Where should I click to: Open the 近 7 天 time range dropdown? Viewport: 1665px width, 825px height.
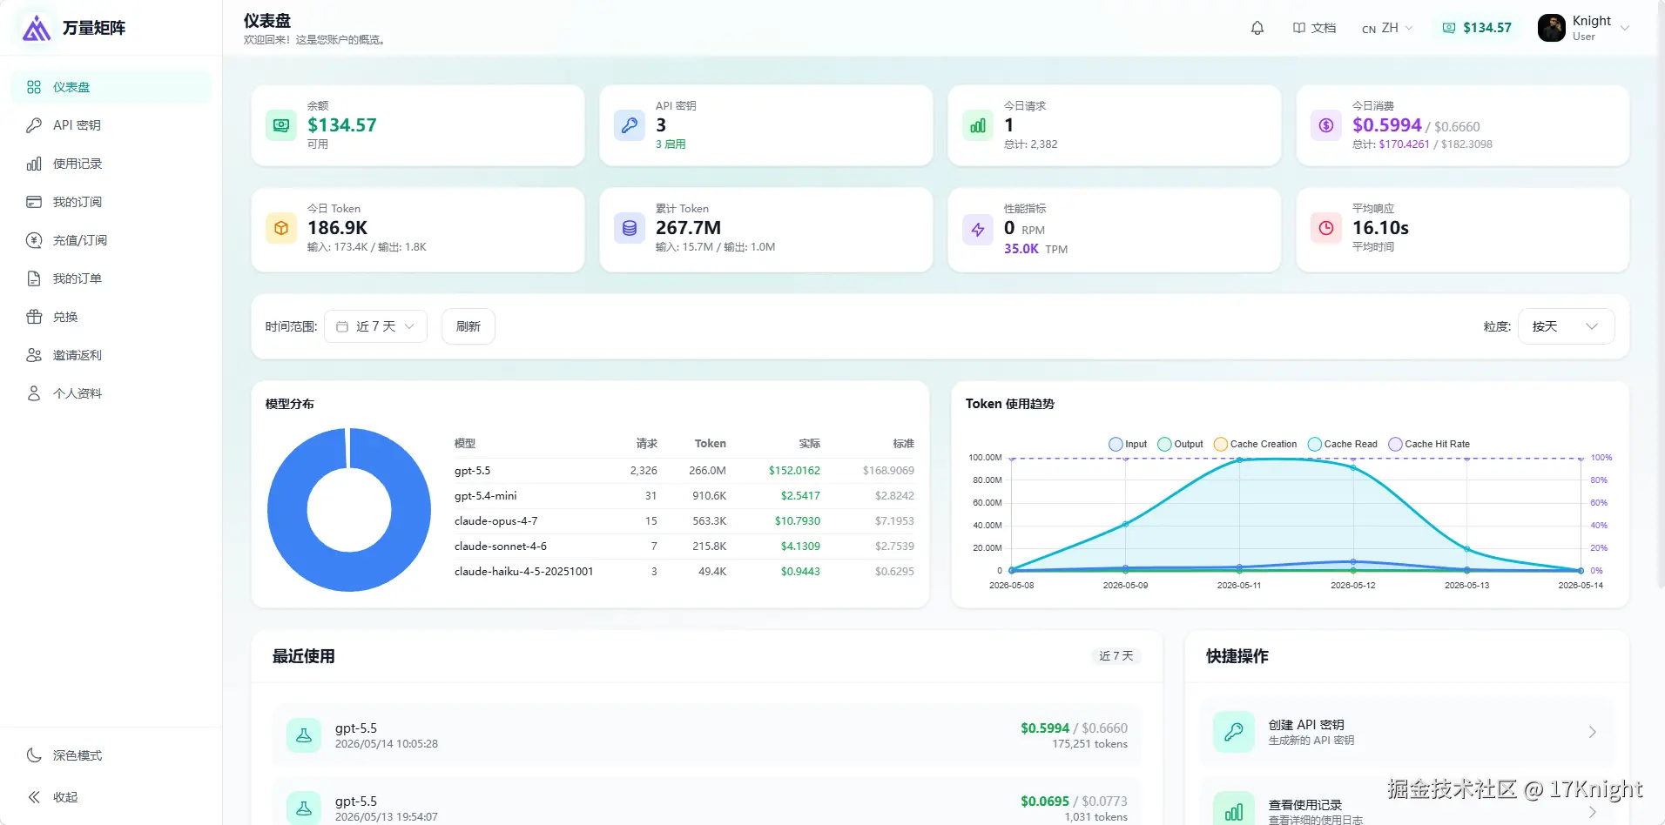tap(376, 326)
